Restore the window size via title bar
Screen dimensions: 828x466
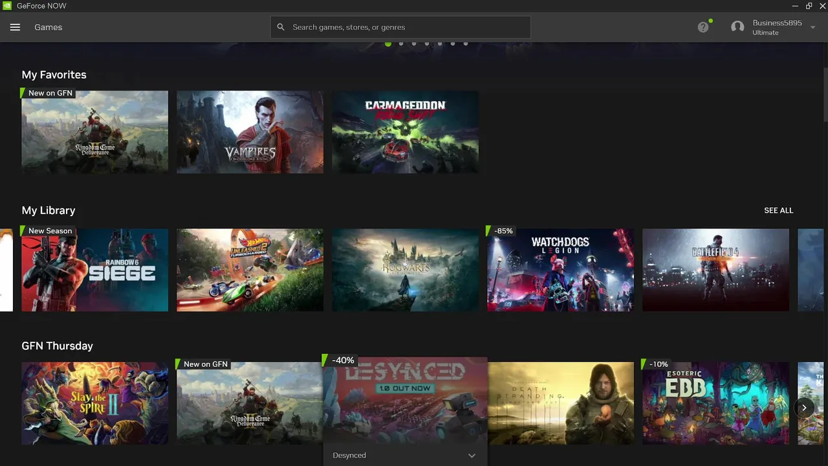pos(809,6)
